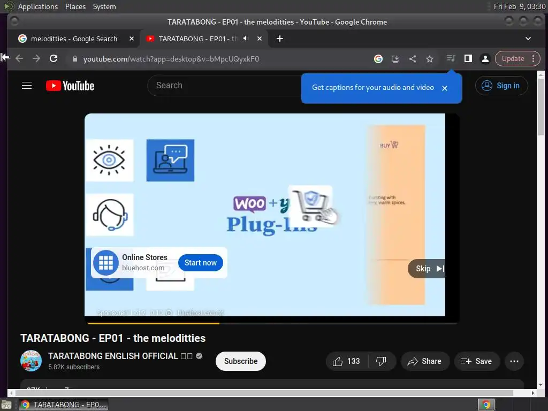
Task: Expand the tab search dropdown arrow
Action: point(528,39)
